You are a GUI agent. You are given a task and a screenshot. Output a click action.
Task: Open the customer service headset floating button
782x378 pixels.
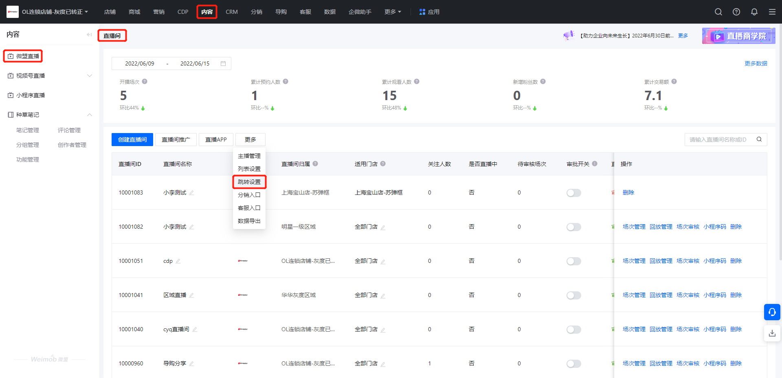[x=772, y=312]
